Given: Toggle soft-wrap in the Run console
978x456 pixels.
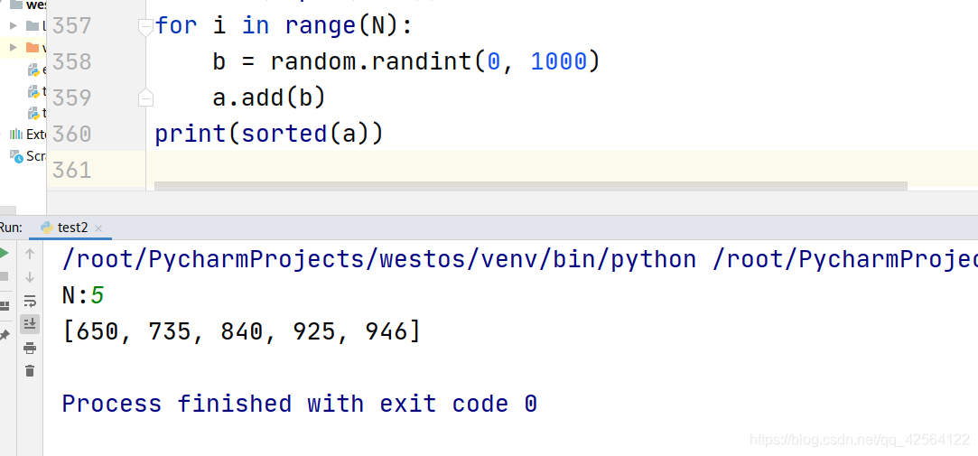Looking at the screenshot, I should point(29,302).
